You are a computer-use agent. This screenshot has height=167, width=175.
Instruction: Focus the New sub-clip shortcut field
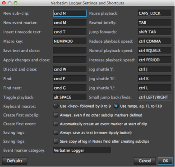(70, 13)
